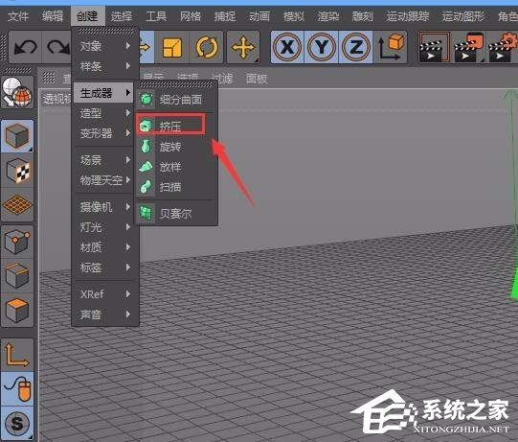Select the Scale tool icon

[171, 47]
